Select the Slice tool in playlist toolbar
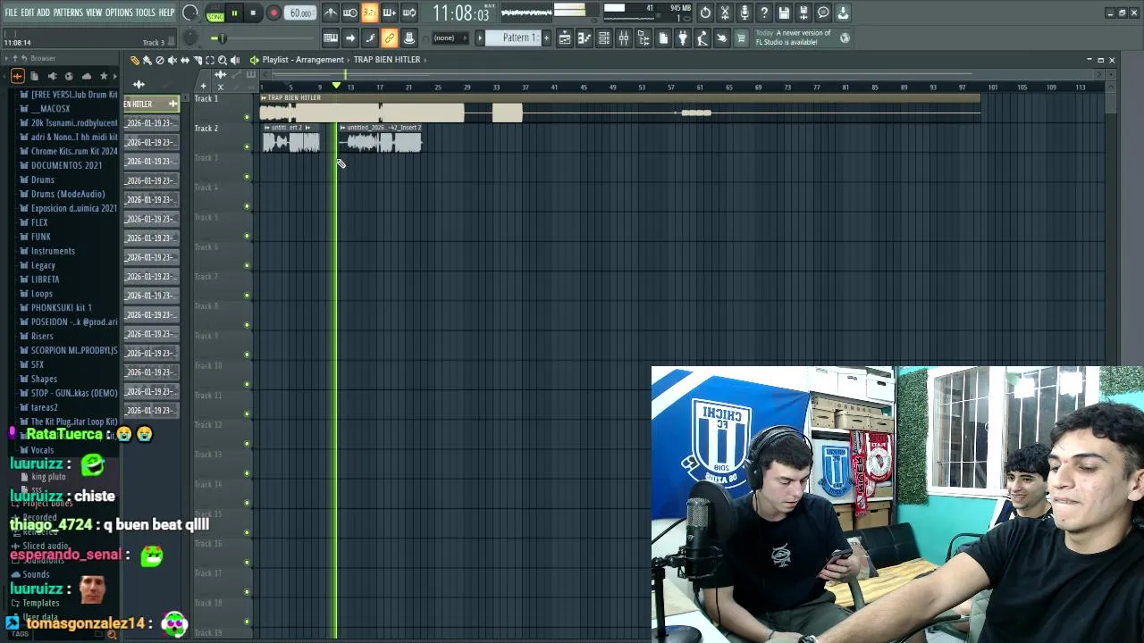The width and height of the screenshot is (1144, 643). click(x=198, y=60)
